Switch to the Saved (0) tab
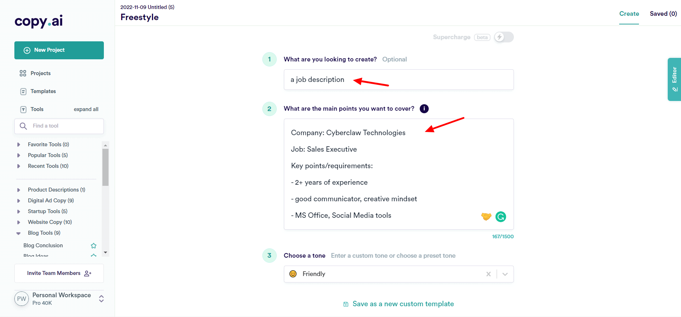 click(x=663, y=14)
